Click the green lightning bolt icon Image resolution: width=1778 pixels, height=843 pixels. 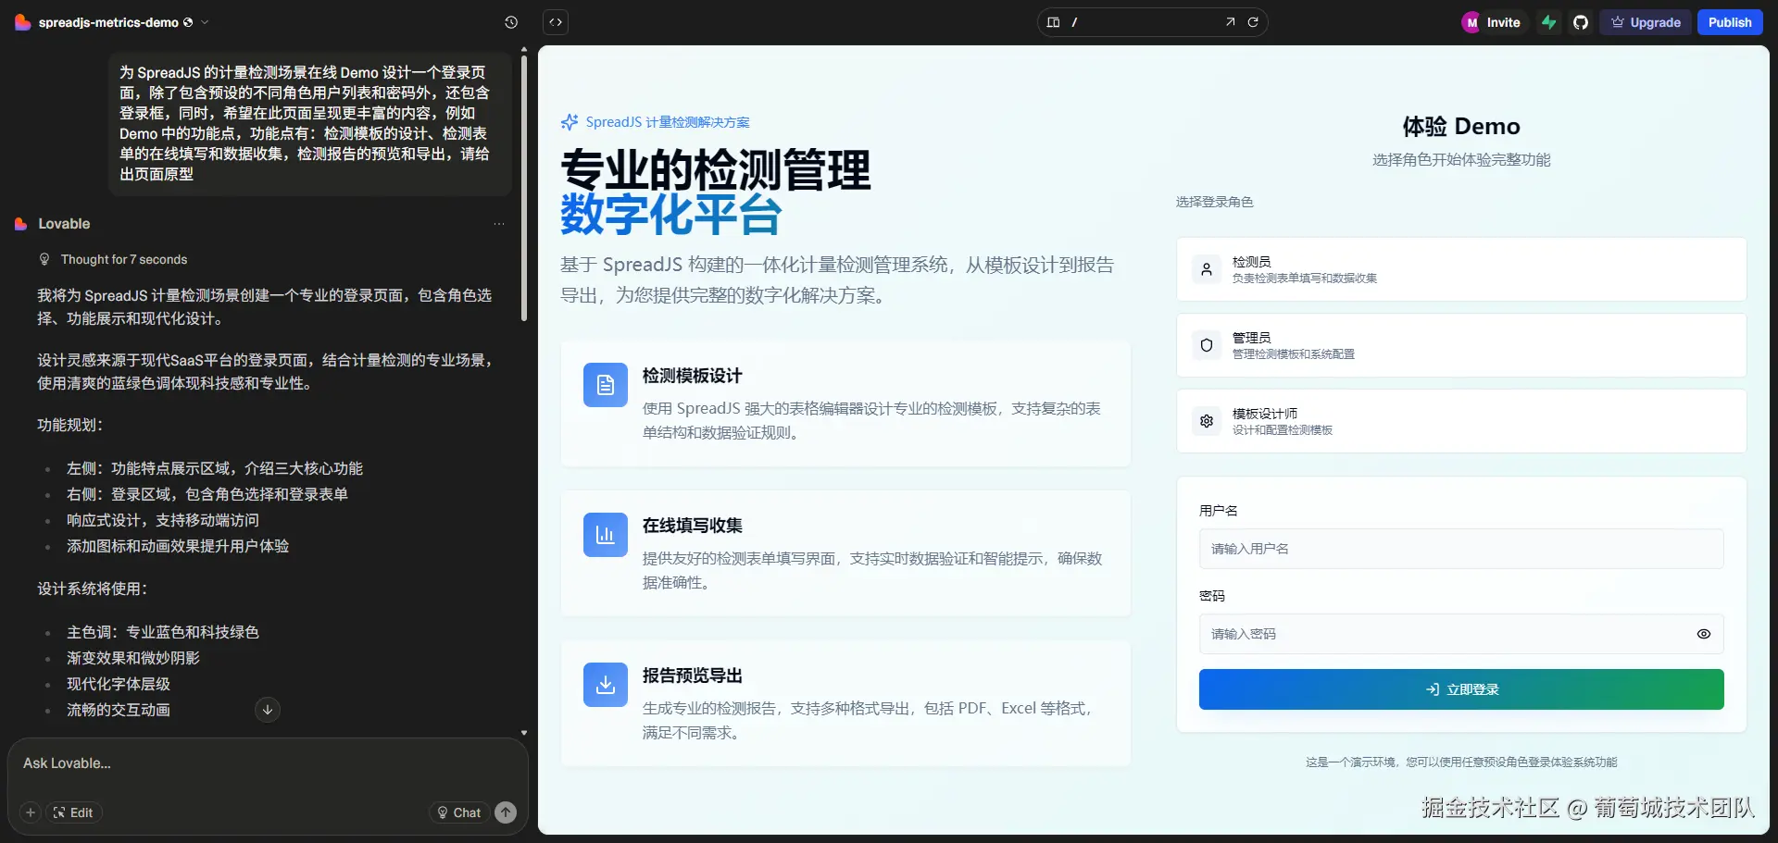(1549, 22)
